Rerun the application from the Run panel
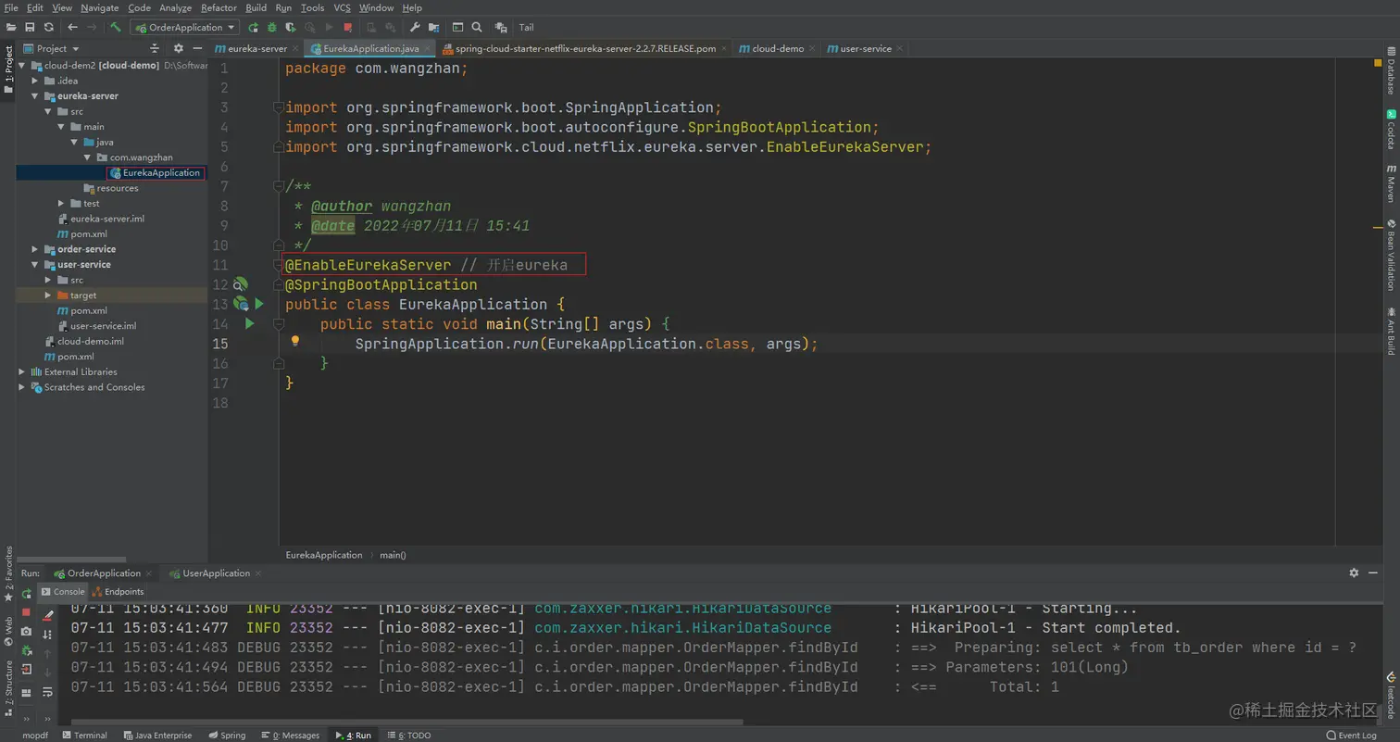This screenshot has width=1400, height=742. (26, 593)
